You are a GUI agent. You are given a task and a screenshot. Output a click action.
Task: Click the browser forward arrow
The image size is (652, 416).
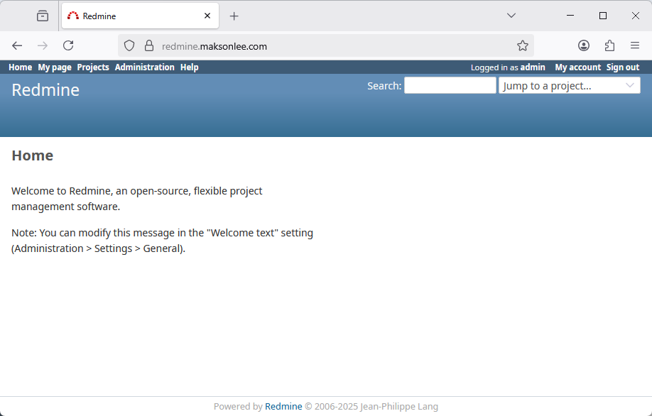(43, 45)
